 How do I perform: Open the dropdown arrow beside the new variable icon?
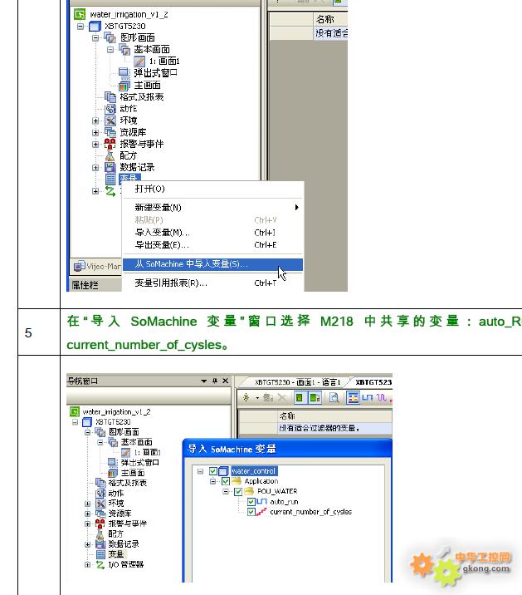[257, 398]
